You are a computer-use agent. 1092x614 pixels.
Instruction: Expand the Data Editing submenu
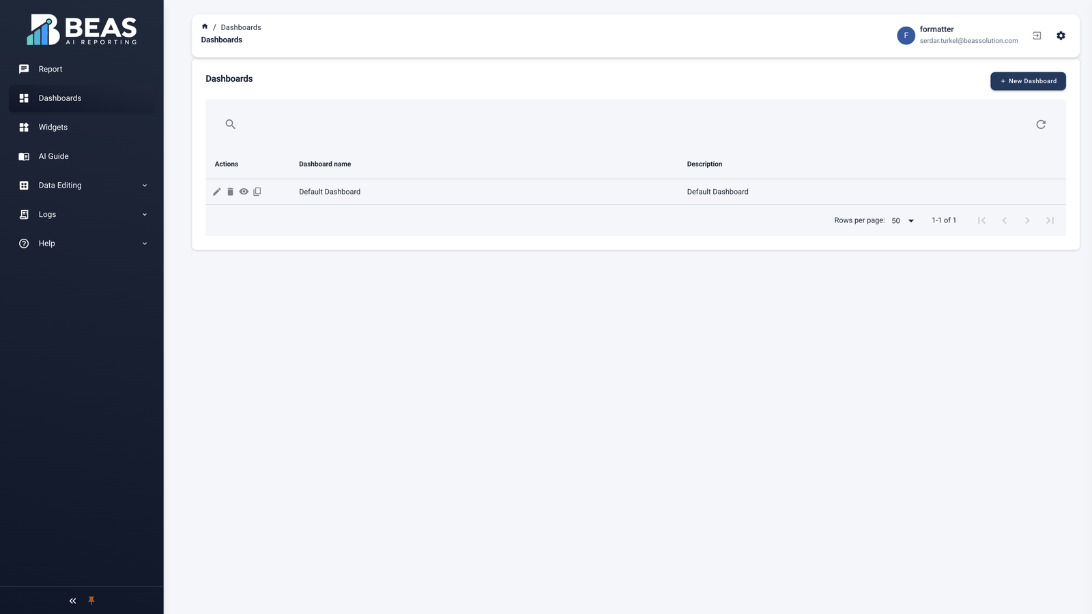[x=82, y=186]
